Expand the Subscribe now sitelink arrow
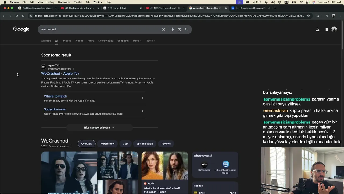The image size is (344, 194). coord(142,111)
